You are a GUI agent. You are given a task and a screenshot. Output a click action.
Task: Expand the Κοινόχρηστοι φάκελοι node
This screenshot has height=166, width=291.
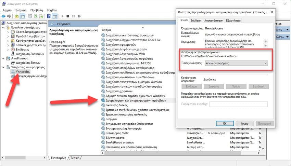click(x=8, y=41)
